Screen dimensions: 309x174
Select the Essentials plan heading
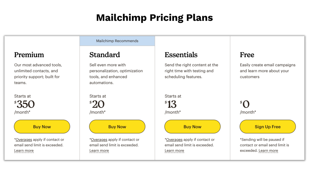(x=181, y=55)
